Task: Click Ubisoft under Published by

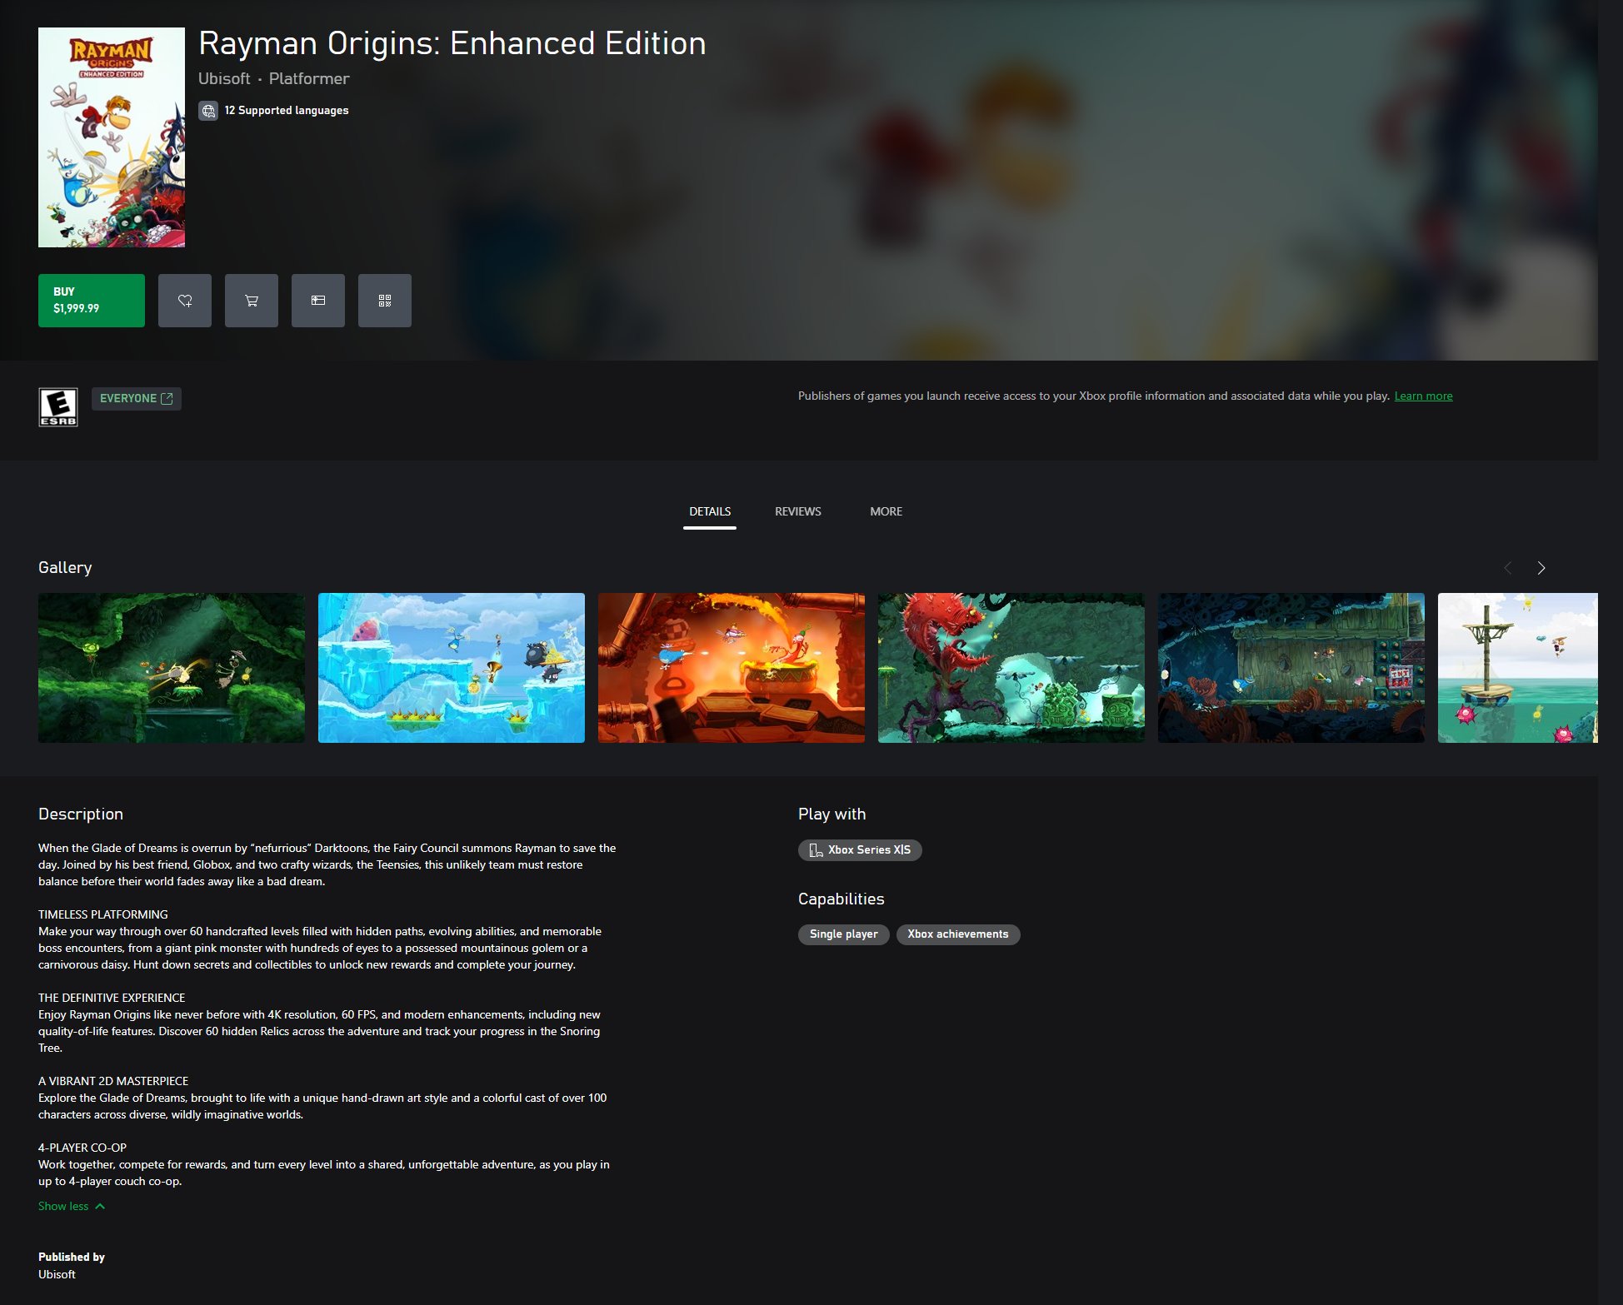Action: pyautogui.click(x=57, y=1275)
